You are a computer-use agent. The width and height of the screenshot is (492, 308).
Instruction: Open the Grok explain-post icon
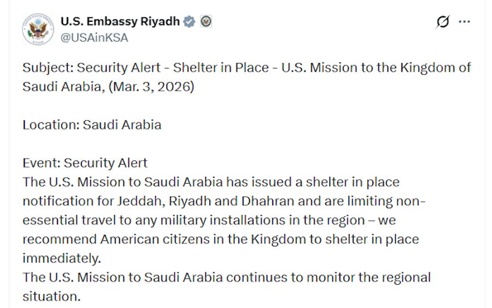(x=442, y=22)
